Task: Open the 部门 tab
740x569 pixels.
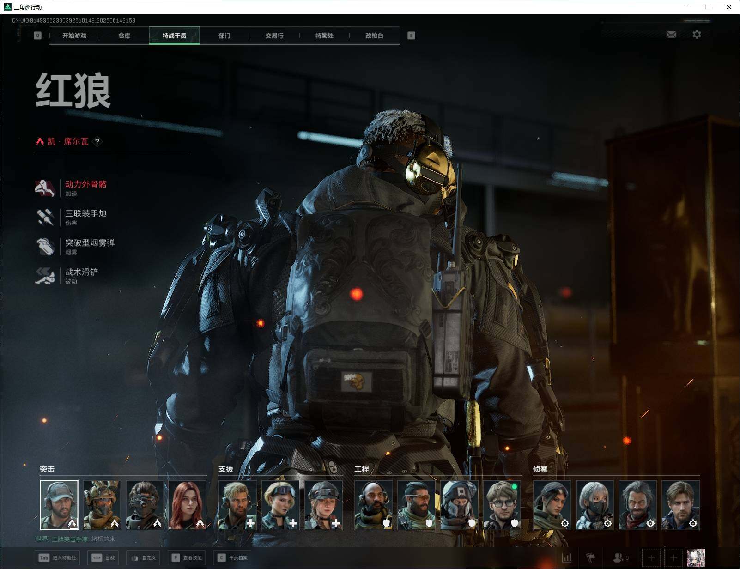Action: [x=224, y=36]
